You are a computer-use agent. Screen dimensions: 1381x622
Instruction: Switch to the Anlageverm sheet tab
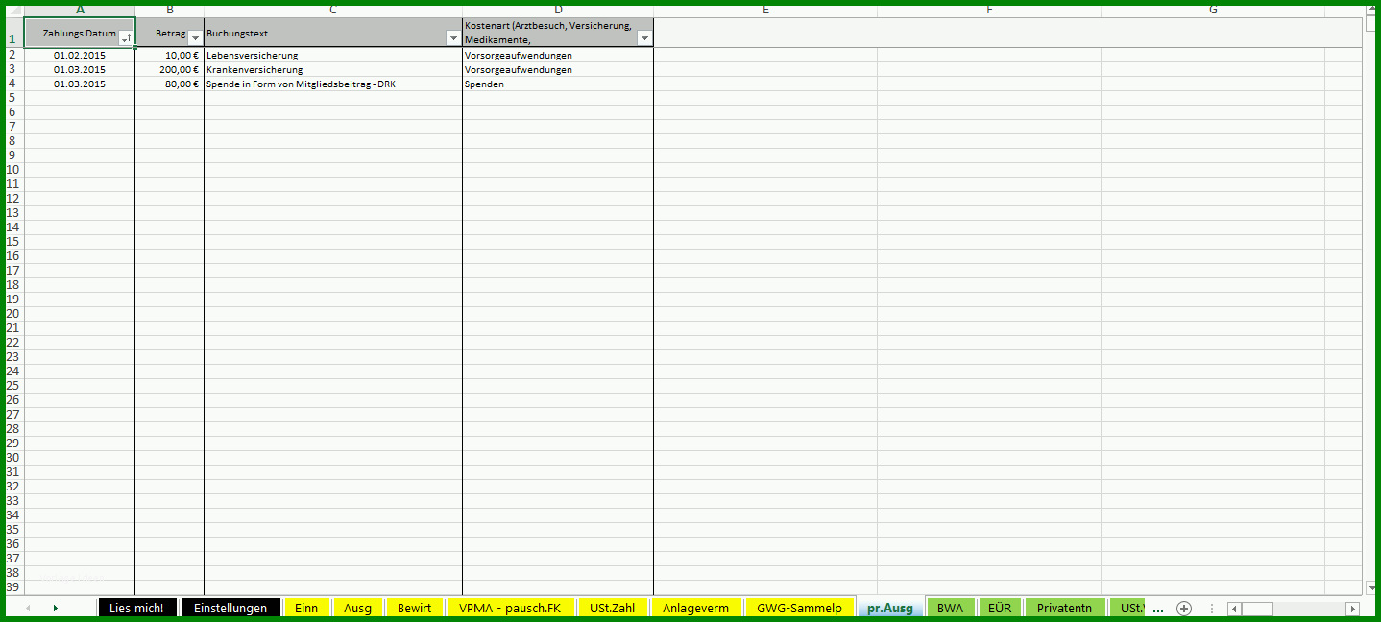click(695, 608)
